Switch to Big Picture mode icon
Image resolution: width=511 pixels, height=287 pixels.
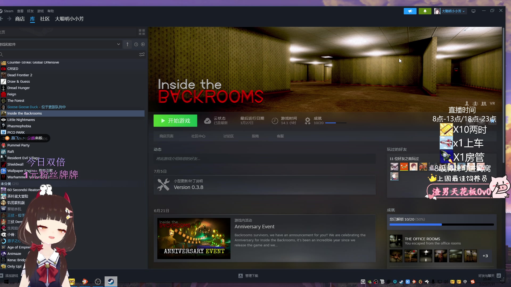coord(473,11)
